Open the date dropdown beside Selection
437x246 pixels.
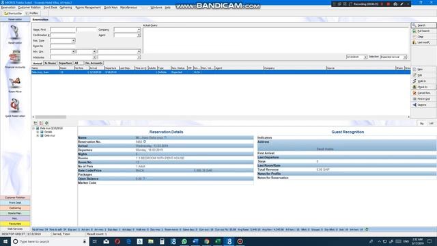click(x=365, y=57)
